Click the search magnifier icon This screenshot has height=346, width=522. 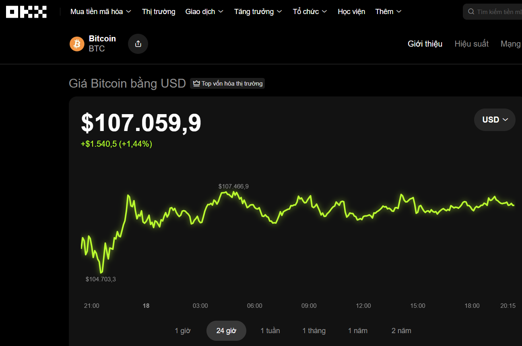coord(471,12)
